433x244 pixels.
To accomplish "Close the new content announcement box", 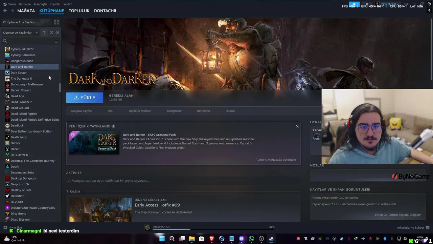I will tap(297, 126).
